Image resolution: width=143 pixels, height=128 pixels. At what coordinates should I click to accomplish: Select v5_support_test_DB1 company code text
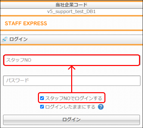[x=71, y=12]
